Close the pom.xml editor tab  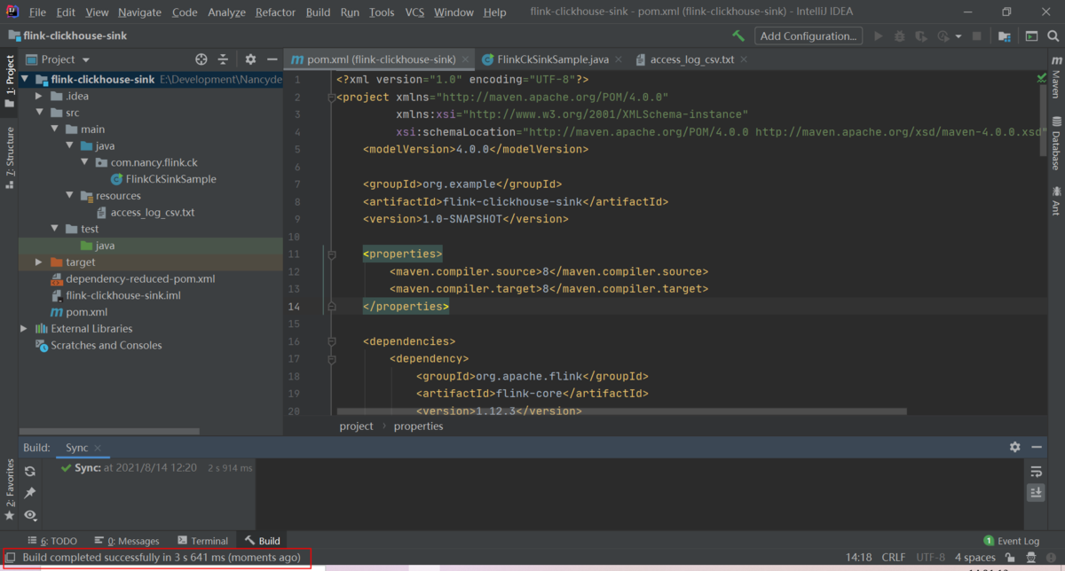click(x=466, y=59)
